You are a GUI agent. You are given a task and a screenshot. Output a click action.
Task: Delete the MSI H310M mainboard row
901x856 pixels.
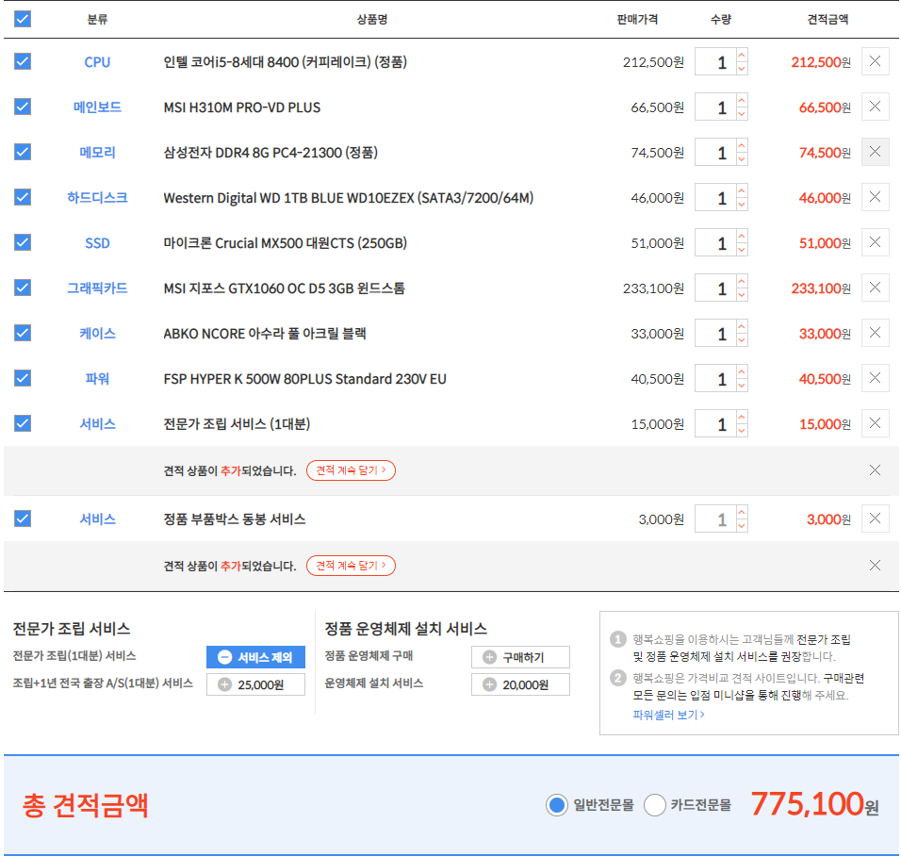coord(875,107)
